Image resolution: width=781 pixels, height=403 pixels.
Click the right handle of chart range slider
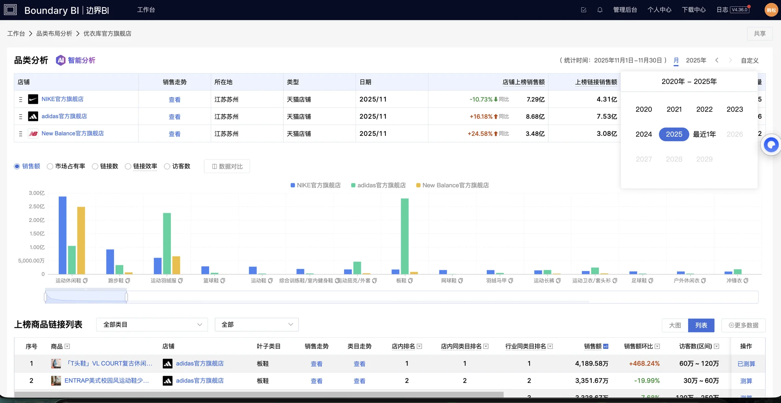126,297
